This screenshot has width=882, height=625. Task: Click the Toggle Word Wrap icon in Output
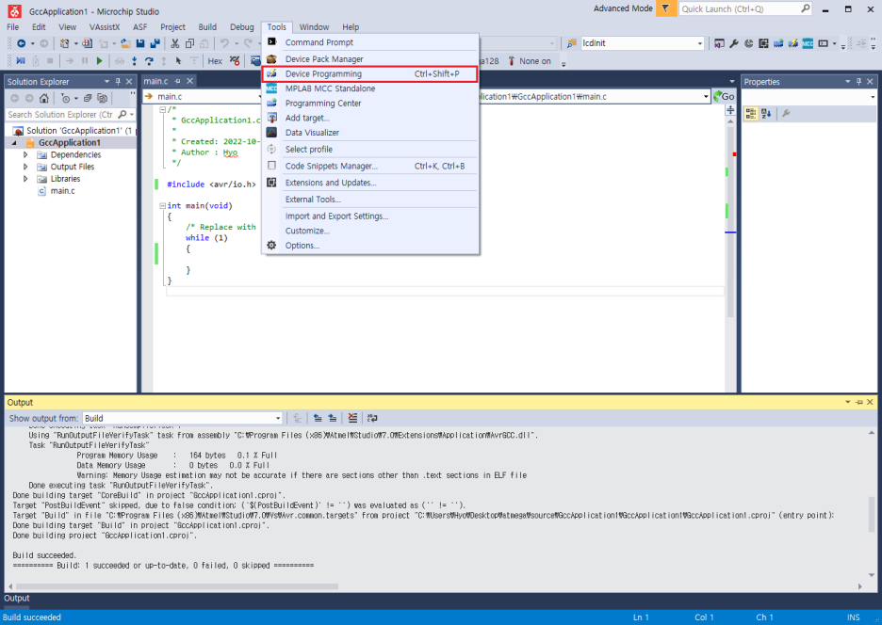point(372,418)
